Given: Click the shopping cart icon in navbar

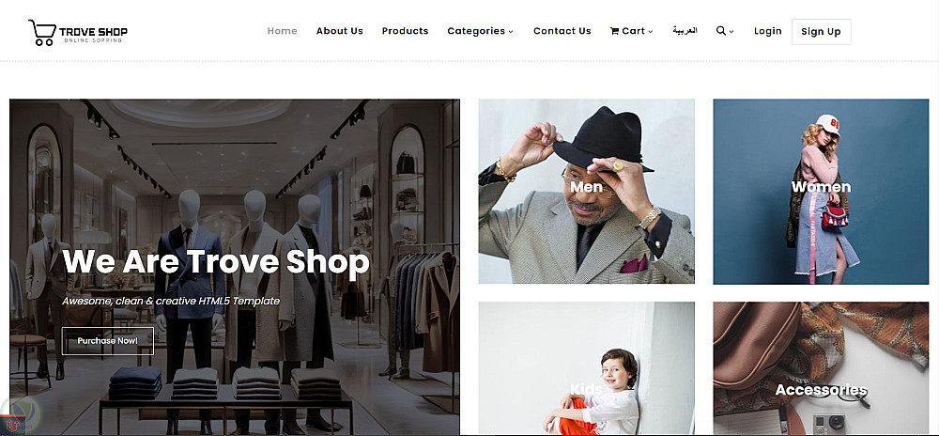Looking at the screenshot, I should (614, 31).
